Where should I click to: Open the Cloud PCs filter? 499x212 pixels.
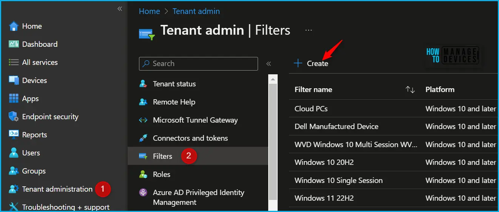pos(311,109)
